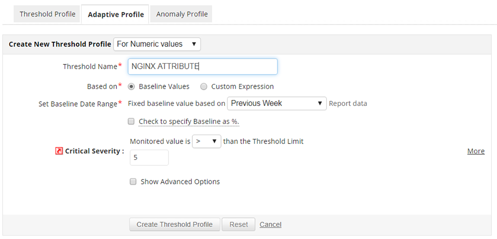Open the Previous Week baseline dropdown

pos(277,103)
